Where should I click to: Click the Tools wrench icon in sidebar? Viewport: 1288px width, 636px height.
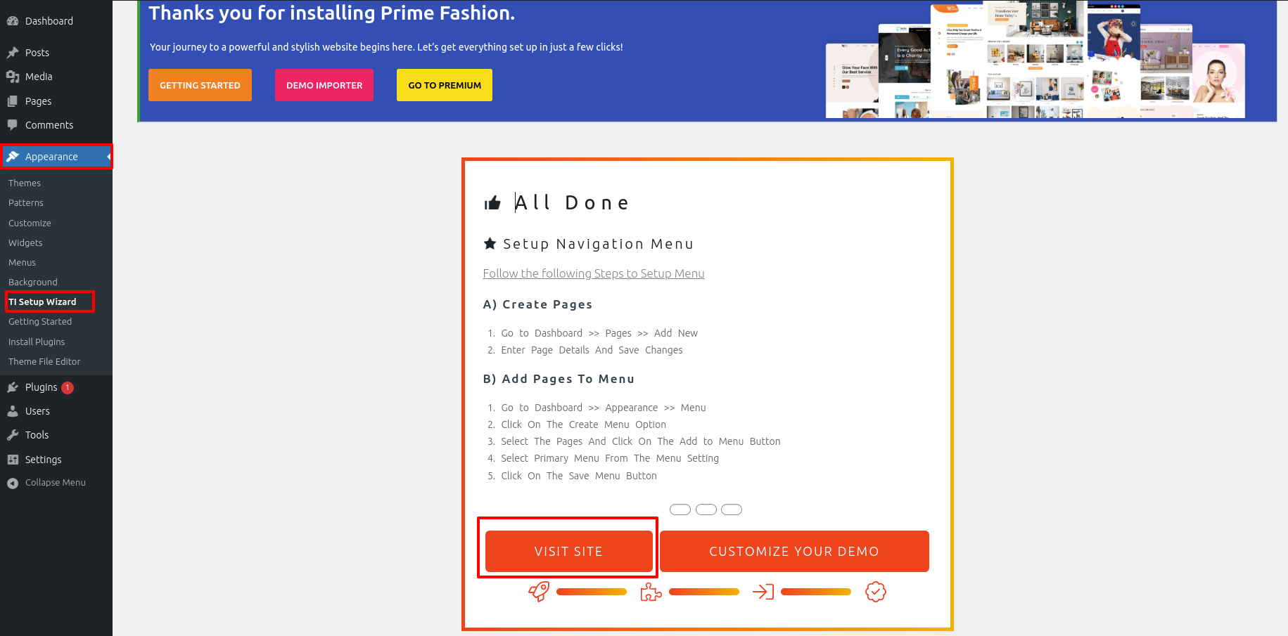pyautogui.click(x=13, y=435)
